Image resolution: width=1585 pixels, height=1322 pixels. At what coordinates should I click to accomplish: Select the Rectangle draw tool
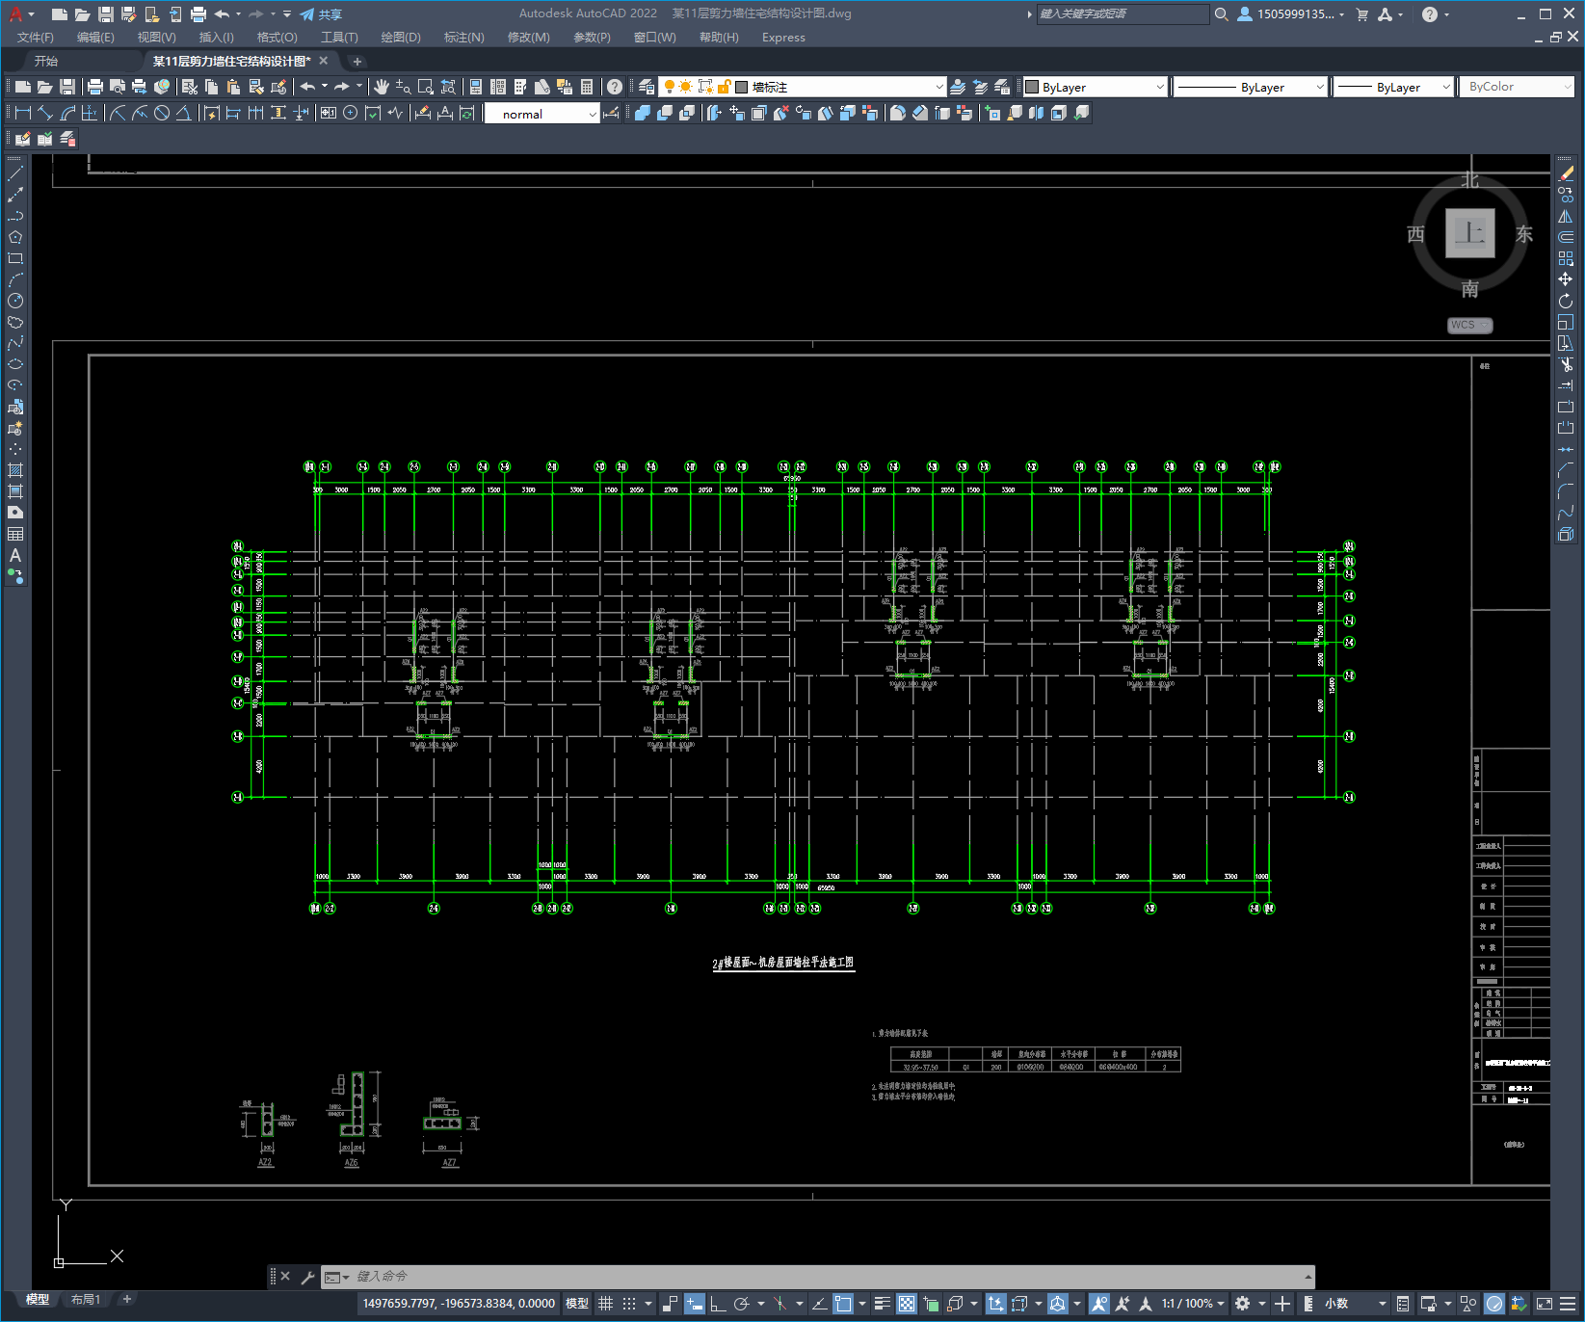[15, 258]
